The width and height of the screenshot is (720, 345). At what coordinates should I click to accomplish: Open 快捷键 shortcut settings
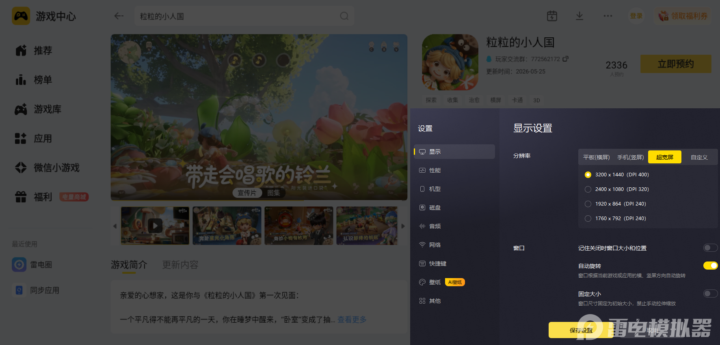pyautogui.click(x=454, y=264)
